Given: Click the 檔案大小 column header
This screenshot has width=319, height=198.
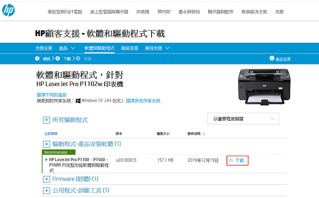Looking at the screenshot, I should click(163, 134).
